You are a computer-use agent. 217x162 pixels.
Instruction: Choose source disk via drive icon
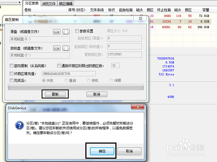[x=57, y=32]
